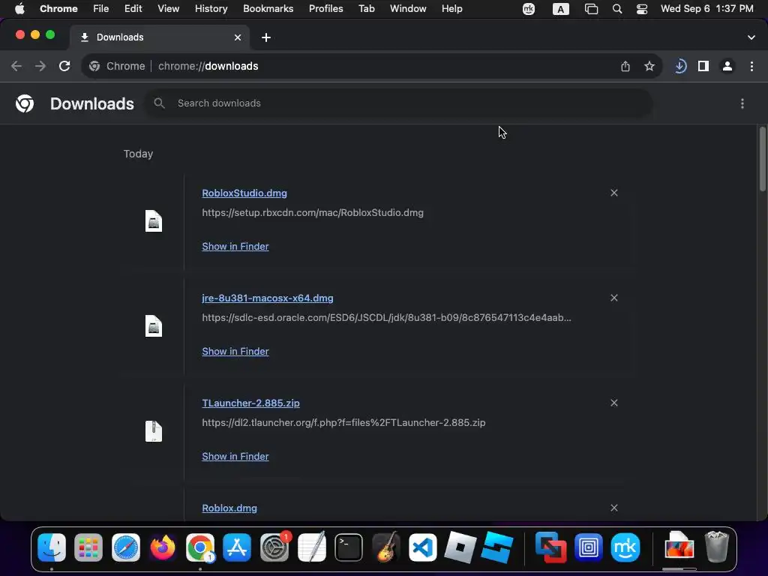Reload the downloads page
The height and width of the screenshot is (576, 768).
(64, 66)
